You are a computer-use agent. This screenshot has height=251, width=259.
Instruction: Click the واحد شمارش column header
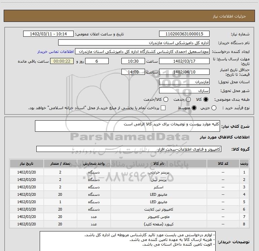[x=94, y=163]
